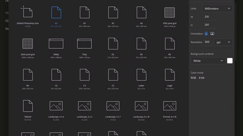
Task: Choose the C5 envelope preset
Action: coord(113,79)
